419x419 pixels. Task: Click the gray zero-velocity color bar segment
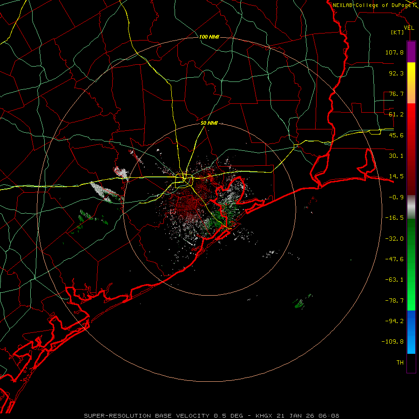pyautogui.click(x=411, y=207)
